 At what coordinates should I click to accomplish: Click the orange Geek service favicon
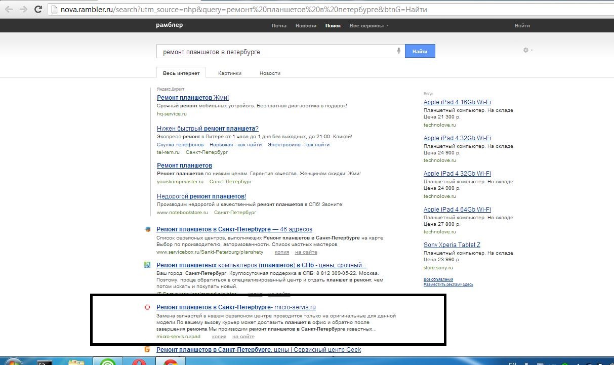[x=147, y=349]
